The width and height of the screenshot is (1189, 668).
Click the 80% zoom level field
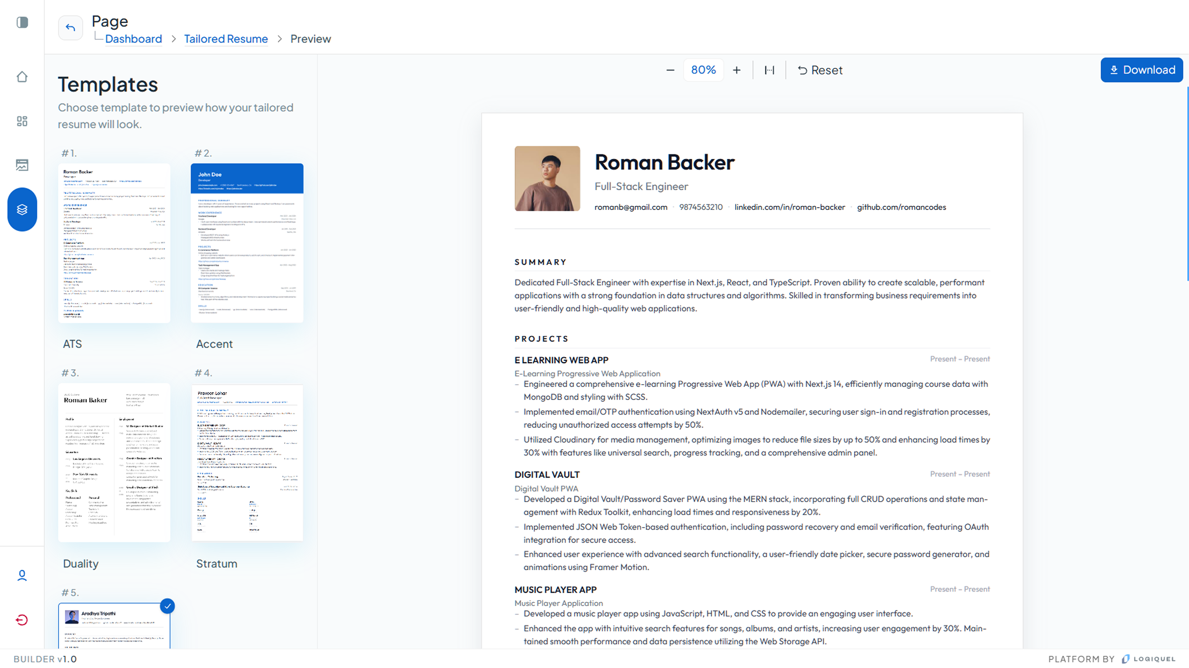click(x=703, y=70)
